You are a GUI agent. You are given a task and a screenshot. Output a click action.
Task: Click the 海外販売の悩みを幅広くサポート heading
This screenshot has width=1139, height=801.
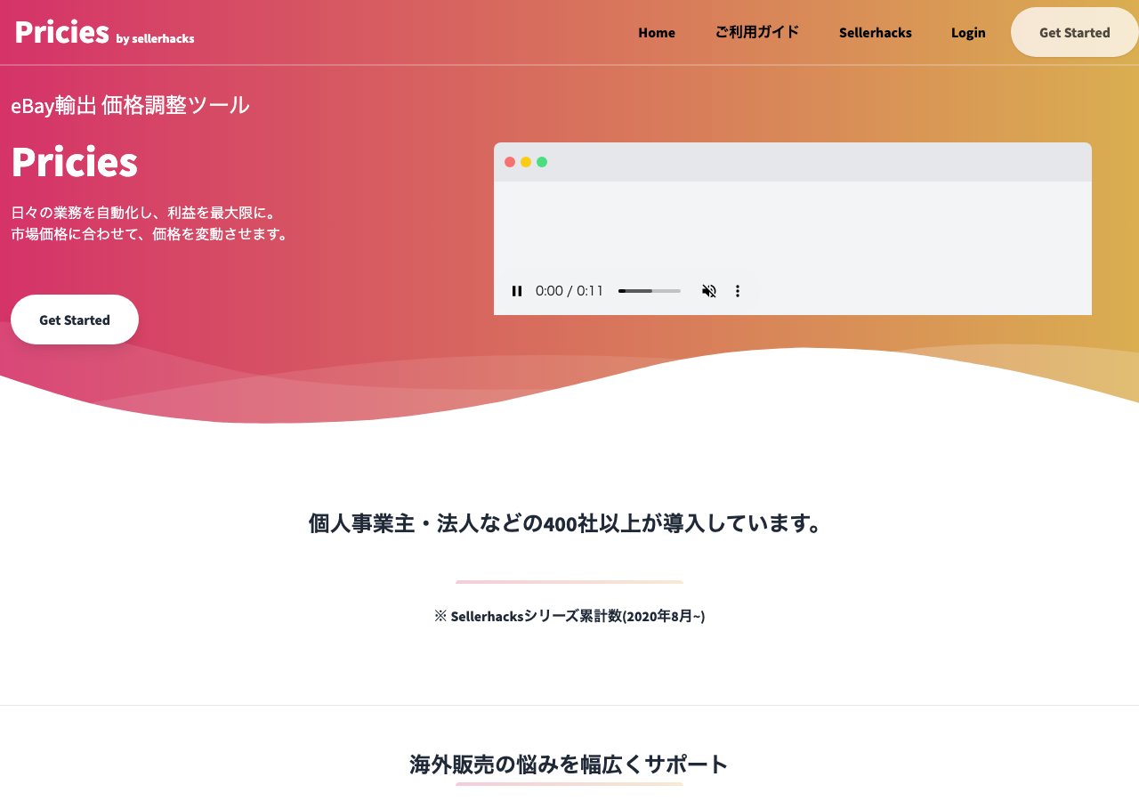[x=569, y=765]
